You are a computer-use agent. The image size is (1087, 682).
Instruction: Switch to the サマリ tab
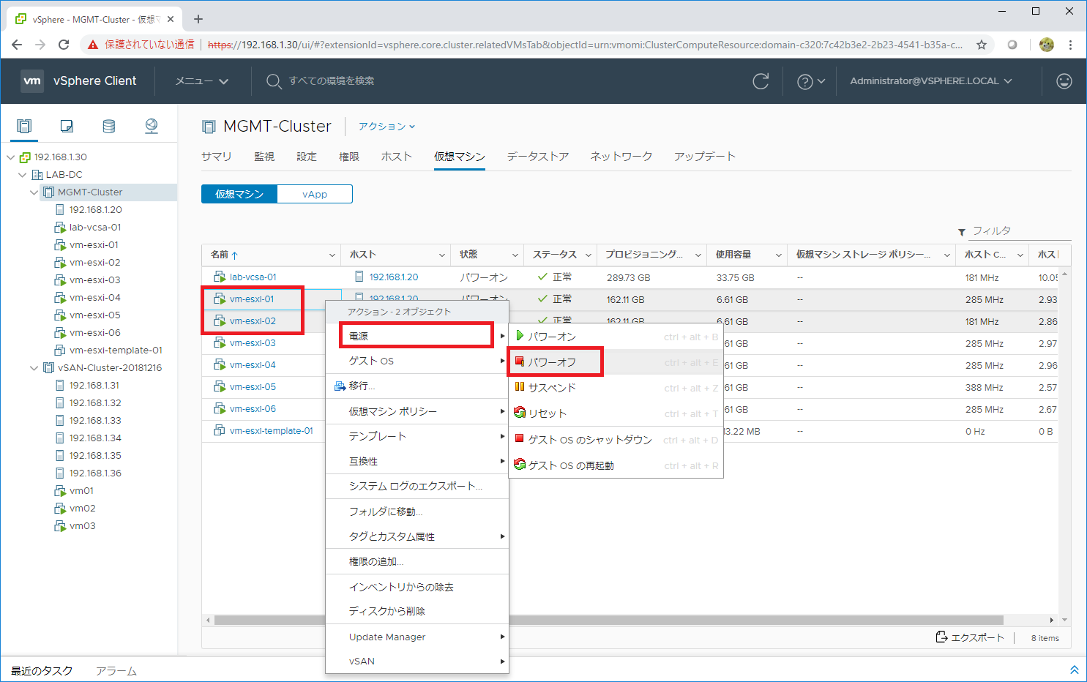coord(217,157)
